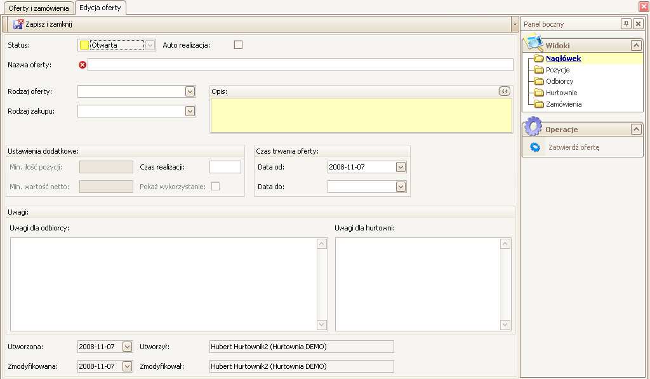Click the Widoki magnifier panel icon

tap(533, 43)
